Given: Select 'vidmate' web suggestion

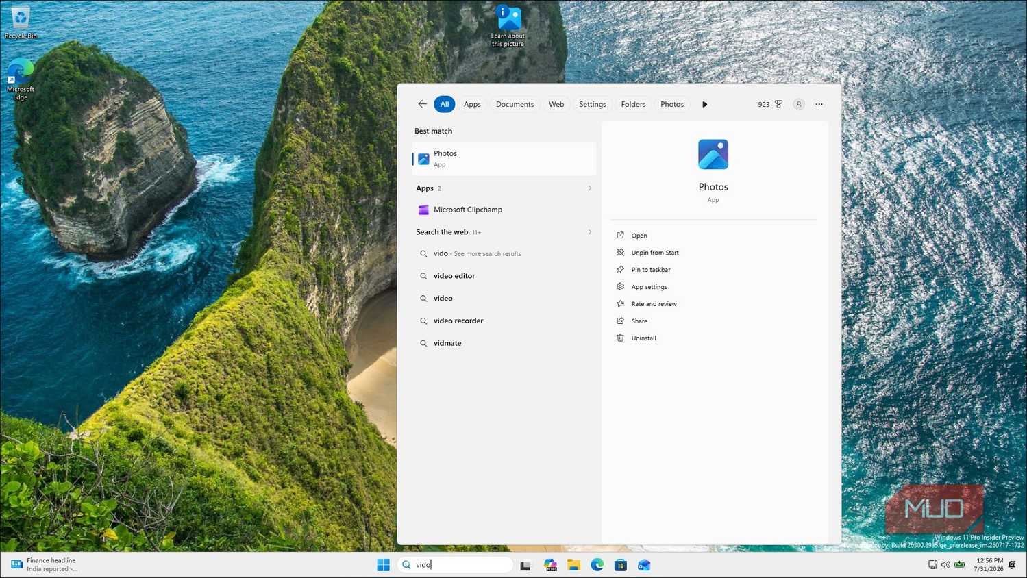Looking at the screenshot, I should pos(504,343).
